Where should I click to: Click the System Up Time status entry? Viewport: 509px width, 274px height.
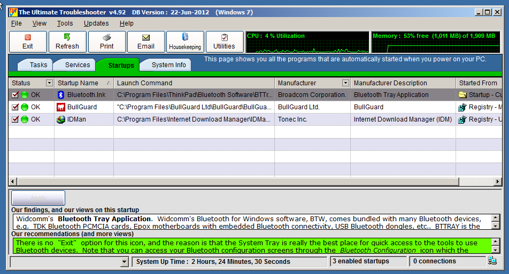click(229, 262)
